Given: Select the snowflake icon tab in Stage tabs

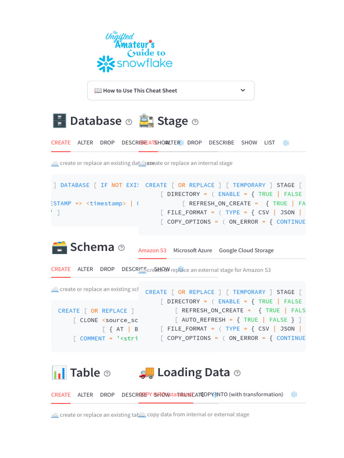Looking at the screenshot, I should coord(286,143).
